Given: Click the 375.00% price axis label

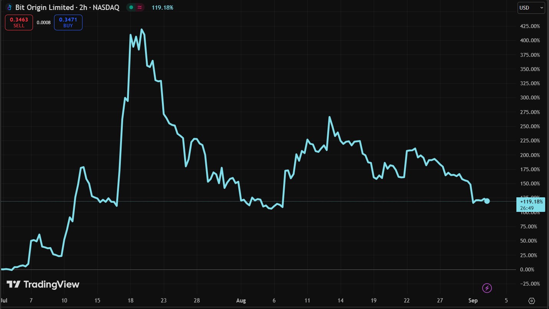Looking at the screenshot, I should (x=530, y=55).
